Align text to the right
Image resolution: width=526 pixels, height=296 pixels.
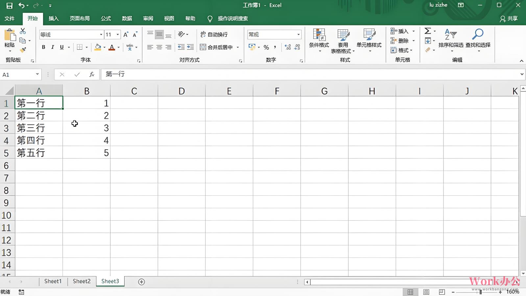click(168, 47)
